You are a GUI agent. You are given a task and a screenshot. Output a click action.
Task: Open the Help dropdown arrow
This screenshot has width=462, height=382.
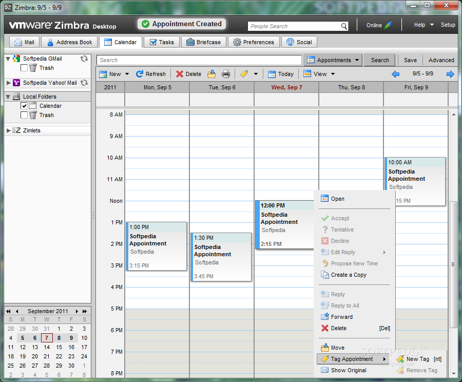432,25
